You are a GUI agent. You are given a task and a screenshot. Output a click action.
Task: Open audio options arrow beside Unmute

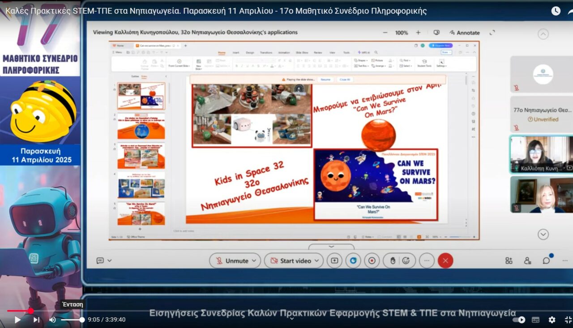[254, 261]
